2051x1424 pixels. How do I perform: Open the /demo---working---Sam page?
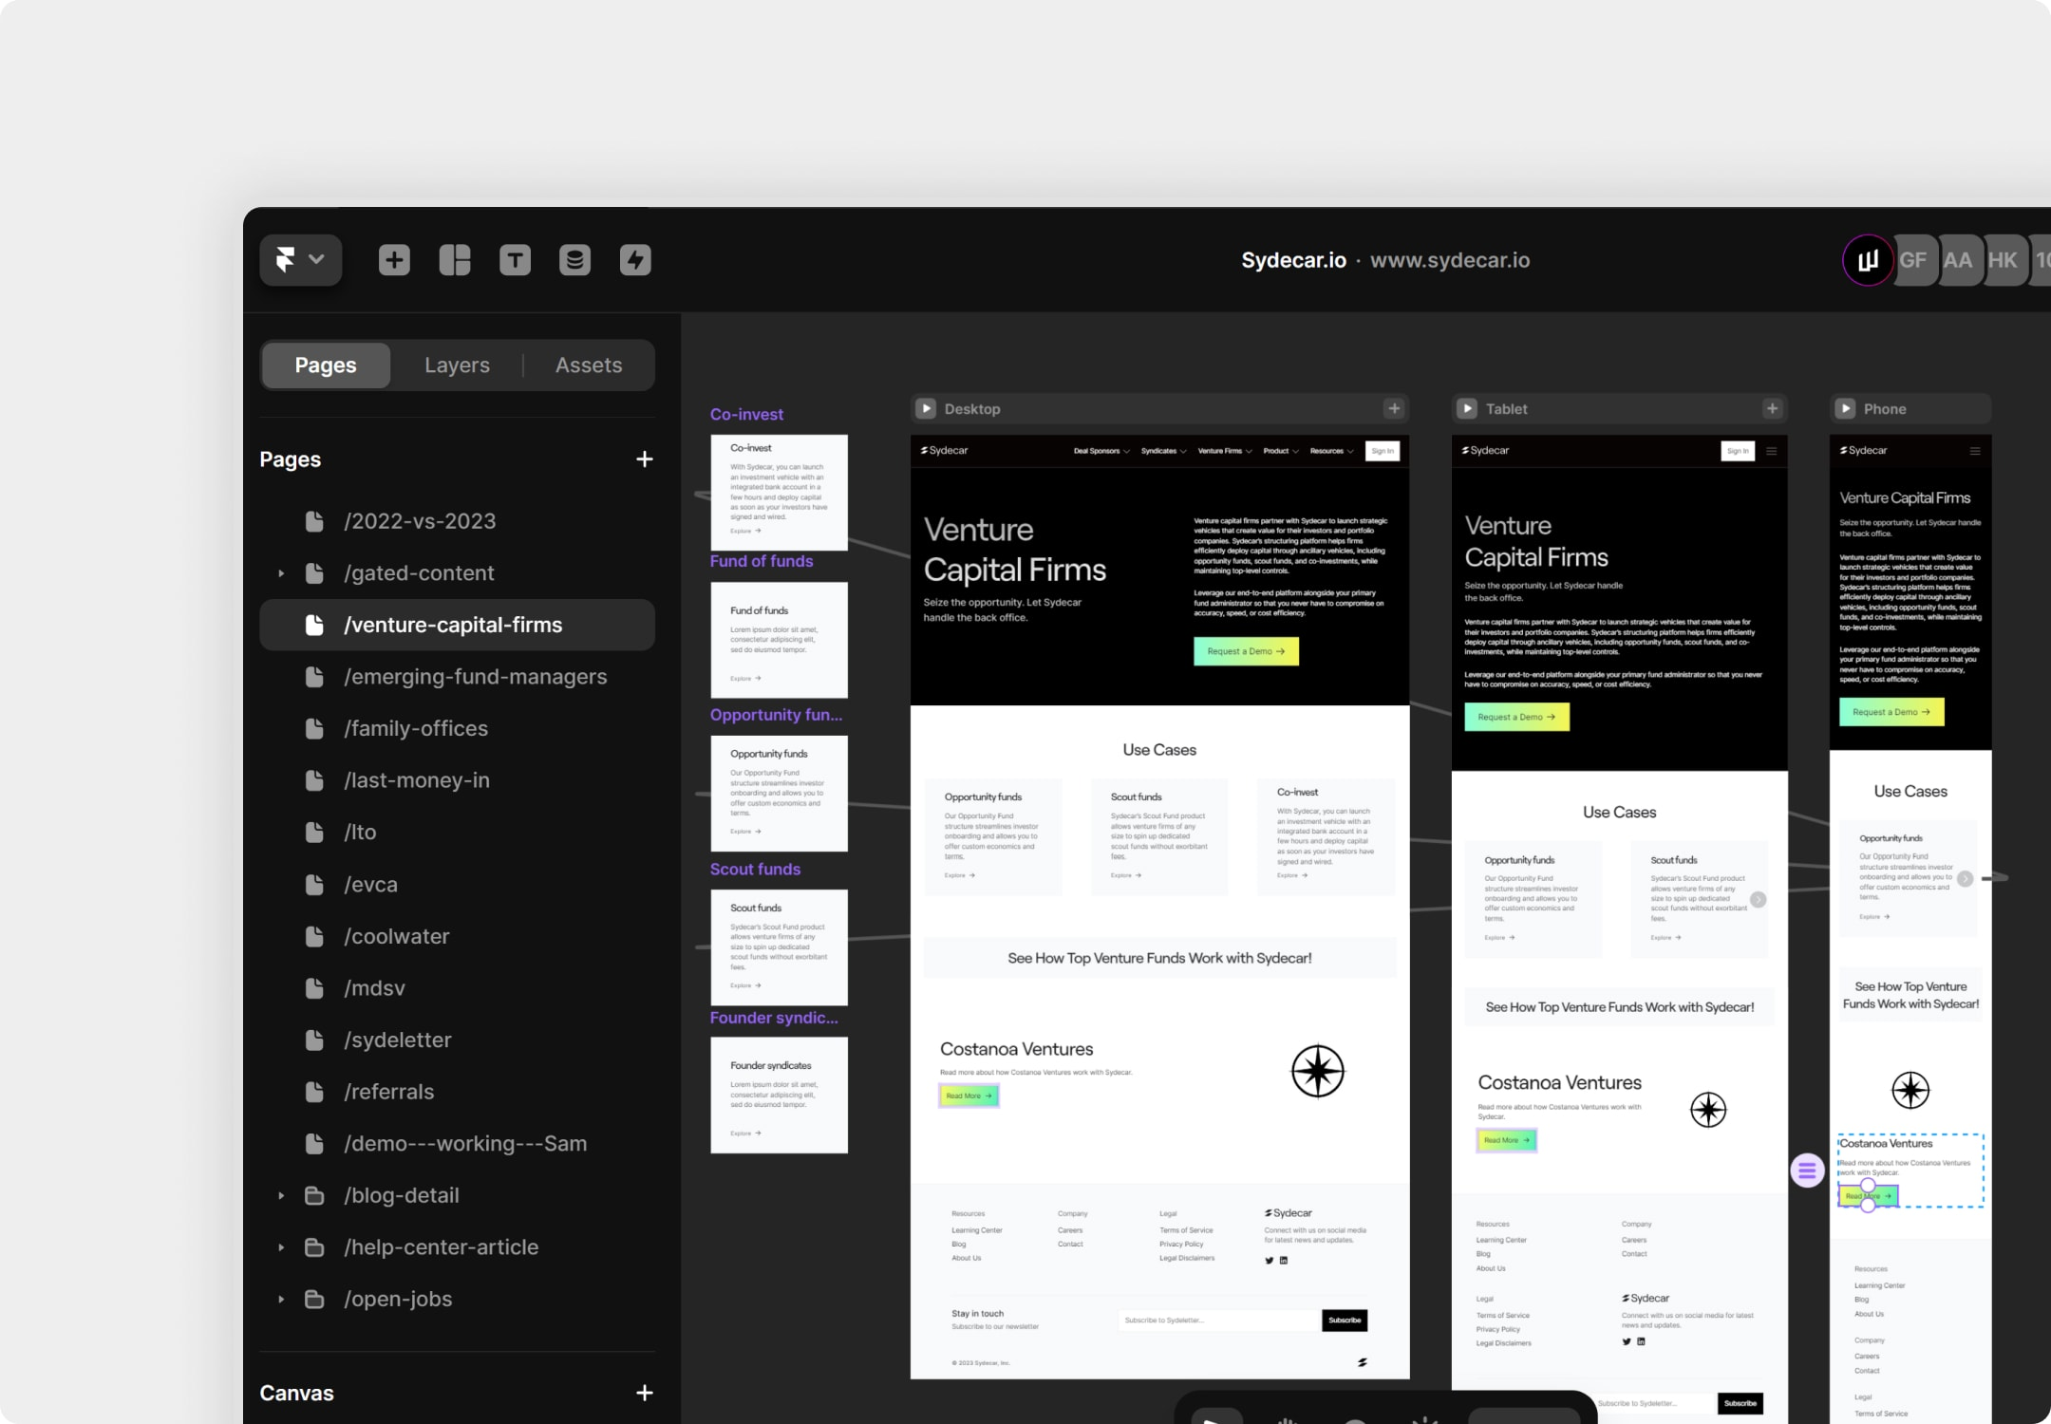(x=458, y=1144)
